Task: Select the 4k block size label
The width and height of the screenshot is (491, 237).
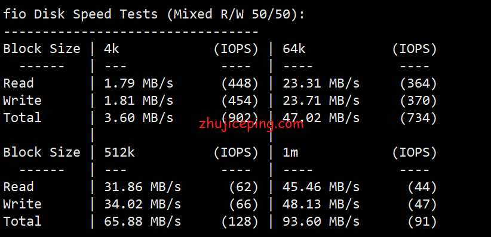Action: coord(112,49)
